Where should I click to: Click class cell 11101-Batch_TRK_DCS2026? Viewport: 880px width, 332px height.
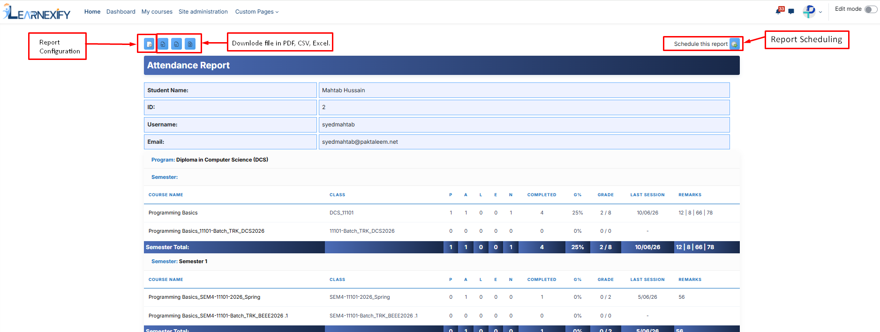[362, 231]
